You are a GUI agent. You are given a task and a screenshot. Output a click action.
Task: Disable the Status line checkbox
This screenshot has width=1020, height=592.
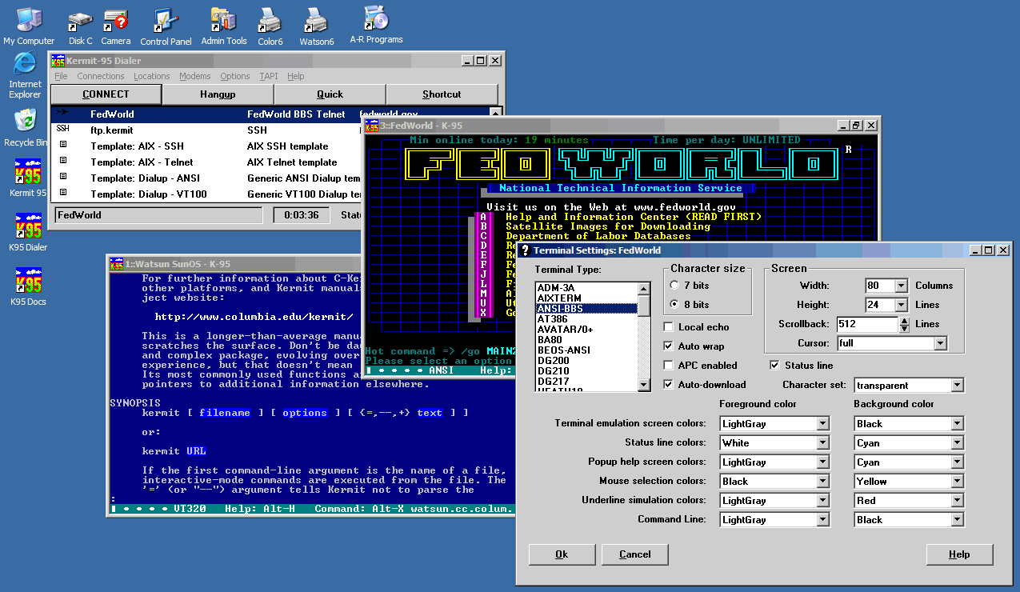(x=774, y=365)
